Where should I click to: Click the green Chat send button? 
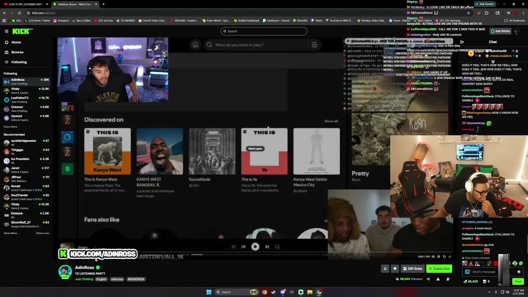tap(518, 281)
